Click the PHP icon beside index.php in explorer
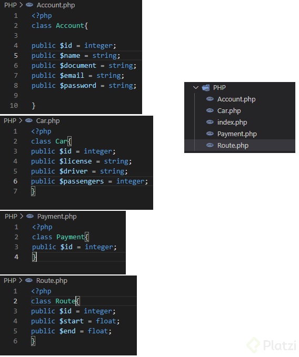This screenshot has height=357, width=299. coord(210,123)
